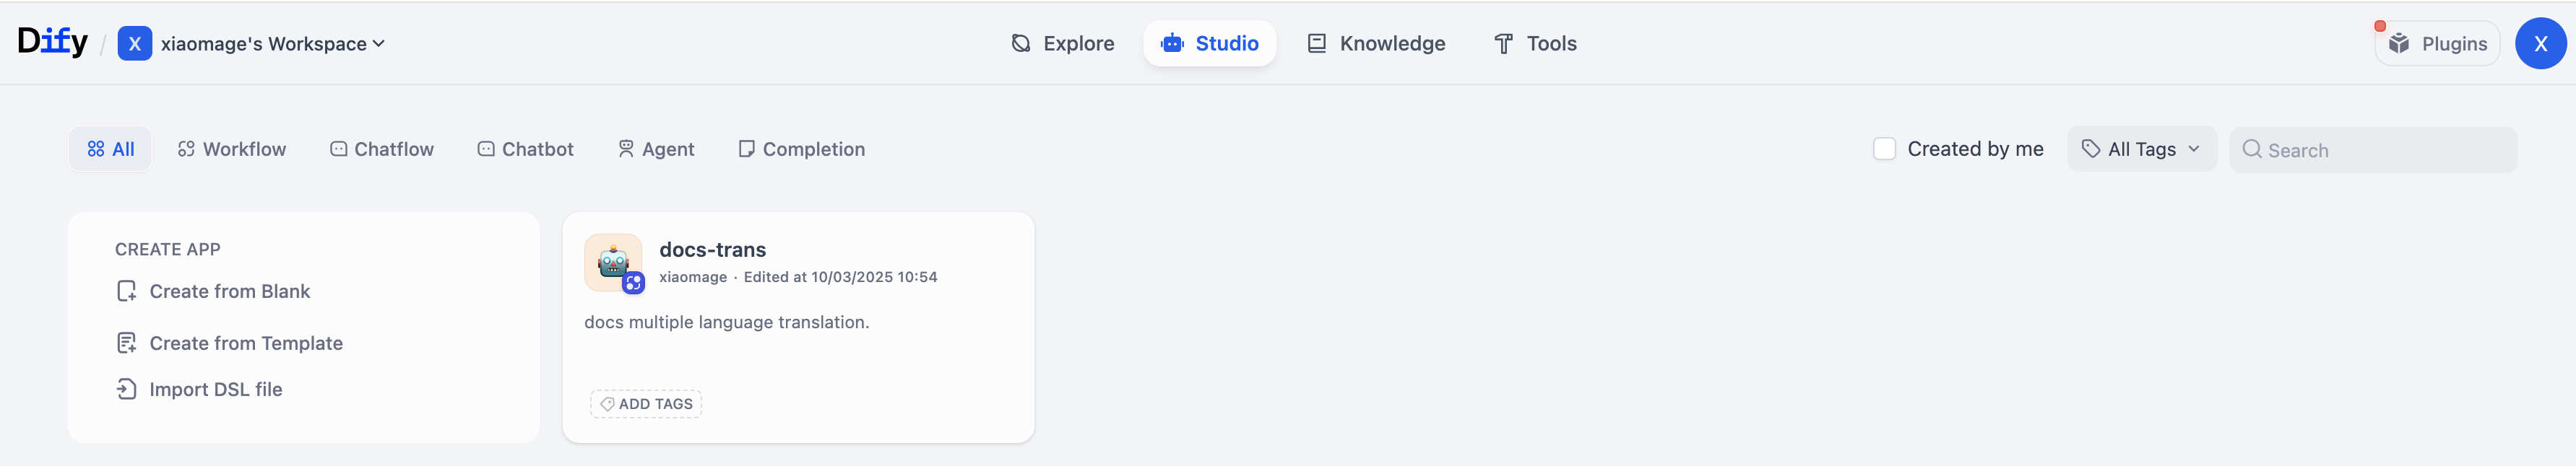Switch to the Chatflow tab
The height and width of the screenshot is (466, 2576).
[382, 149]
